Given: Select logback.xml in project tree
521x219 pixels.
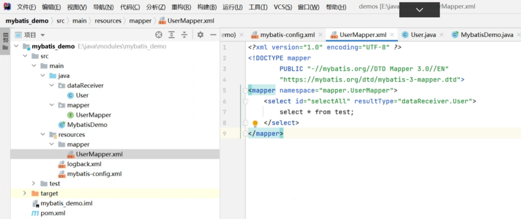Looking at the screenshot, I should 84,164.
